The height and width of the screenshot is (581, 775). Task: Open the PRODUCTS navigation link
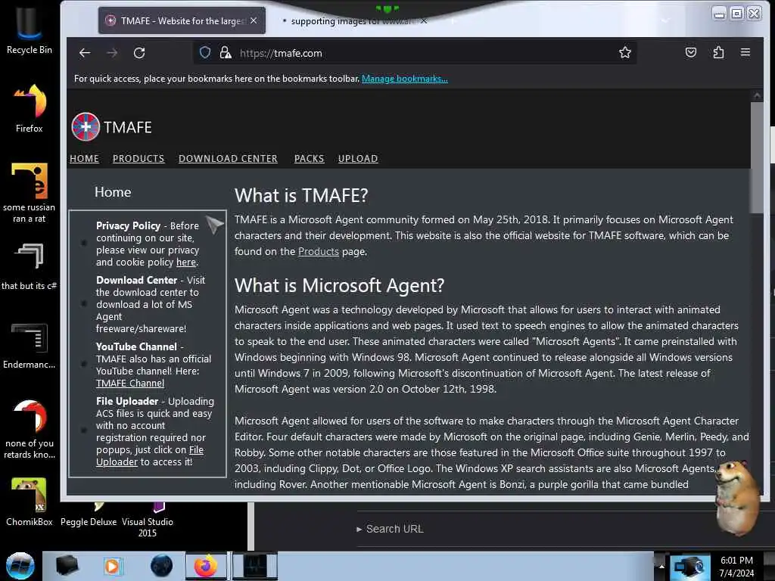[x=139, y=159]
